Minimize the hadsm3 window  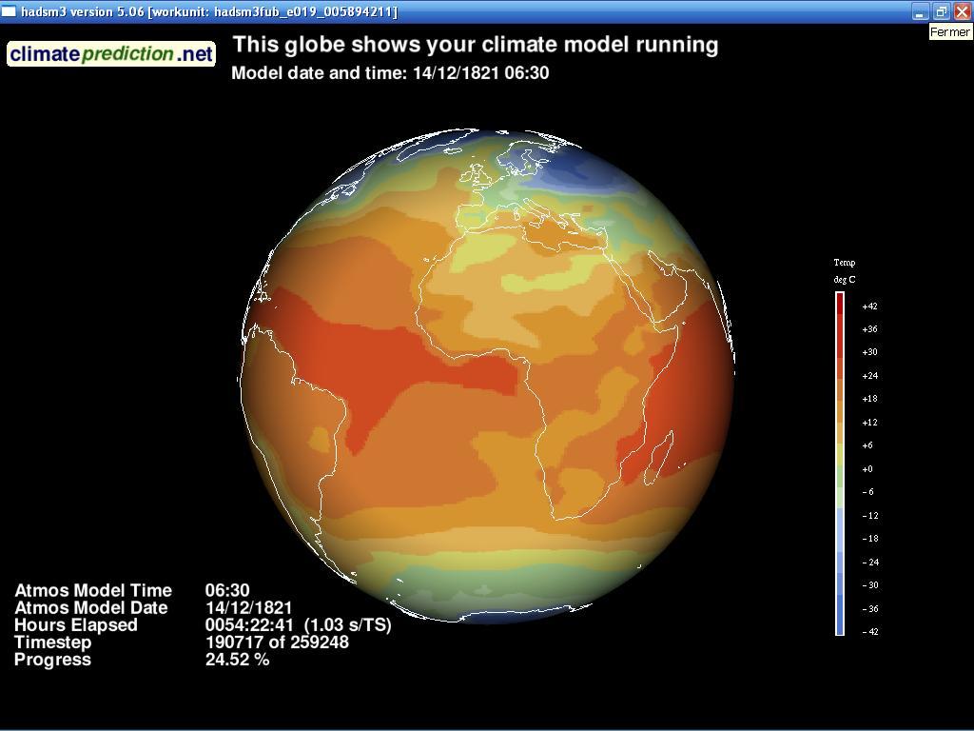pyautogui.click(x=920, y=11)
